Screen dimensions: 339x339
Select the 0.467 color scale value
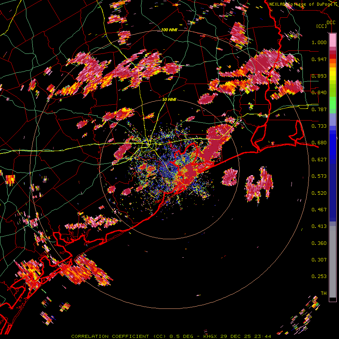[x=319, y=209]
